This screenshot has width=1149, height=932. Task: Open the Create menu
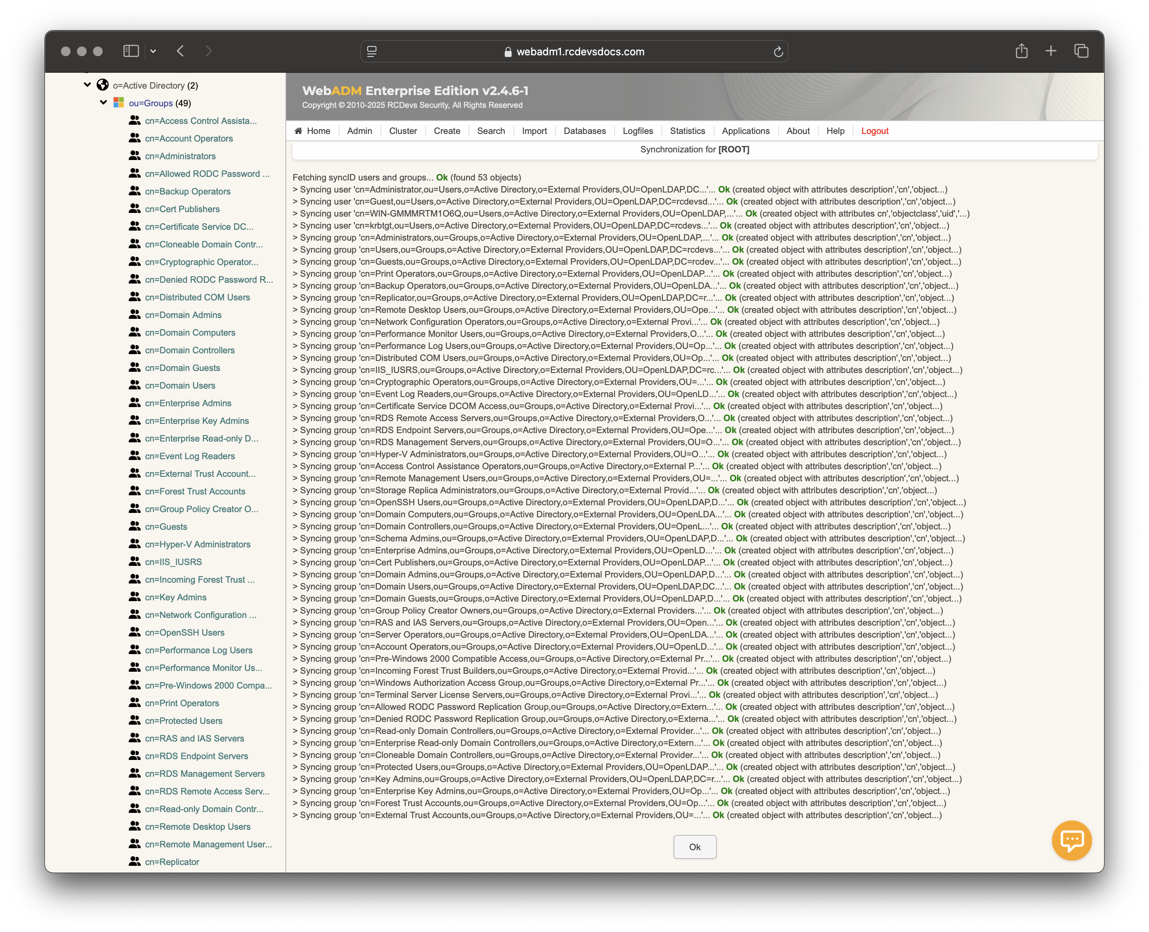coord(447,131)
